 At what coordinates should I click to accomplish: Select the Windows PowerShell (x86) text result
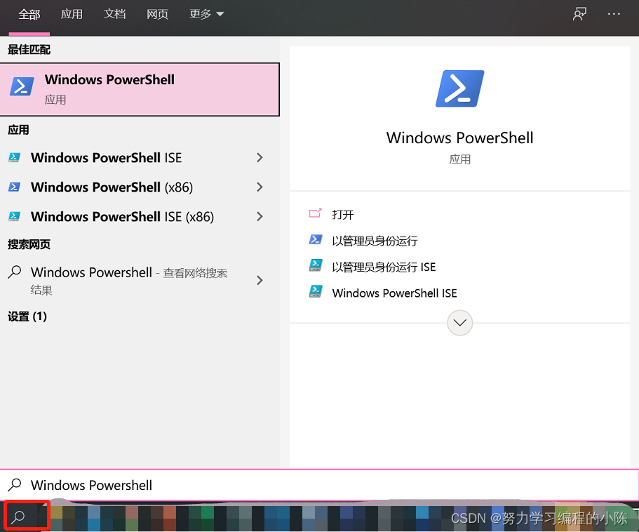click(x=112, y=187)
